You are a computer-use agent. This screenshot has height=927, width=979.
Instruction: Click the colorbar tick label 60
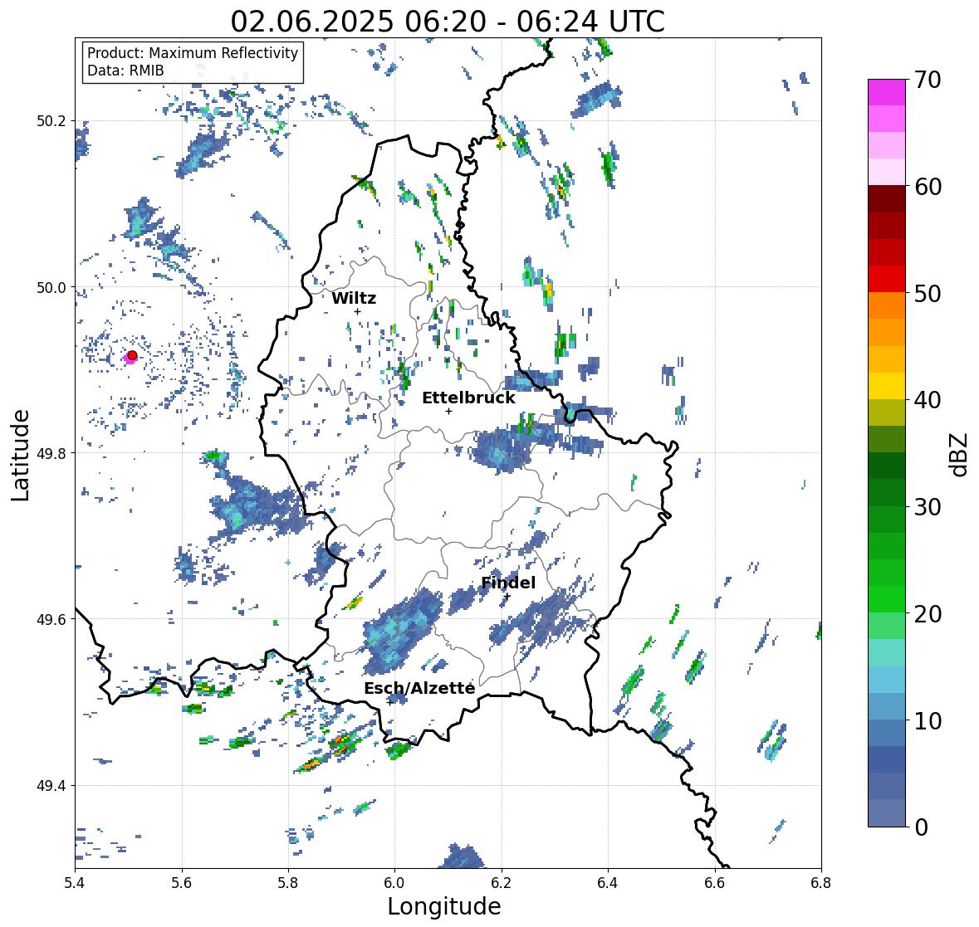[928, 187]
